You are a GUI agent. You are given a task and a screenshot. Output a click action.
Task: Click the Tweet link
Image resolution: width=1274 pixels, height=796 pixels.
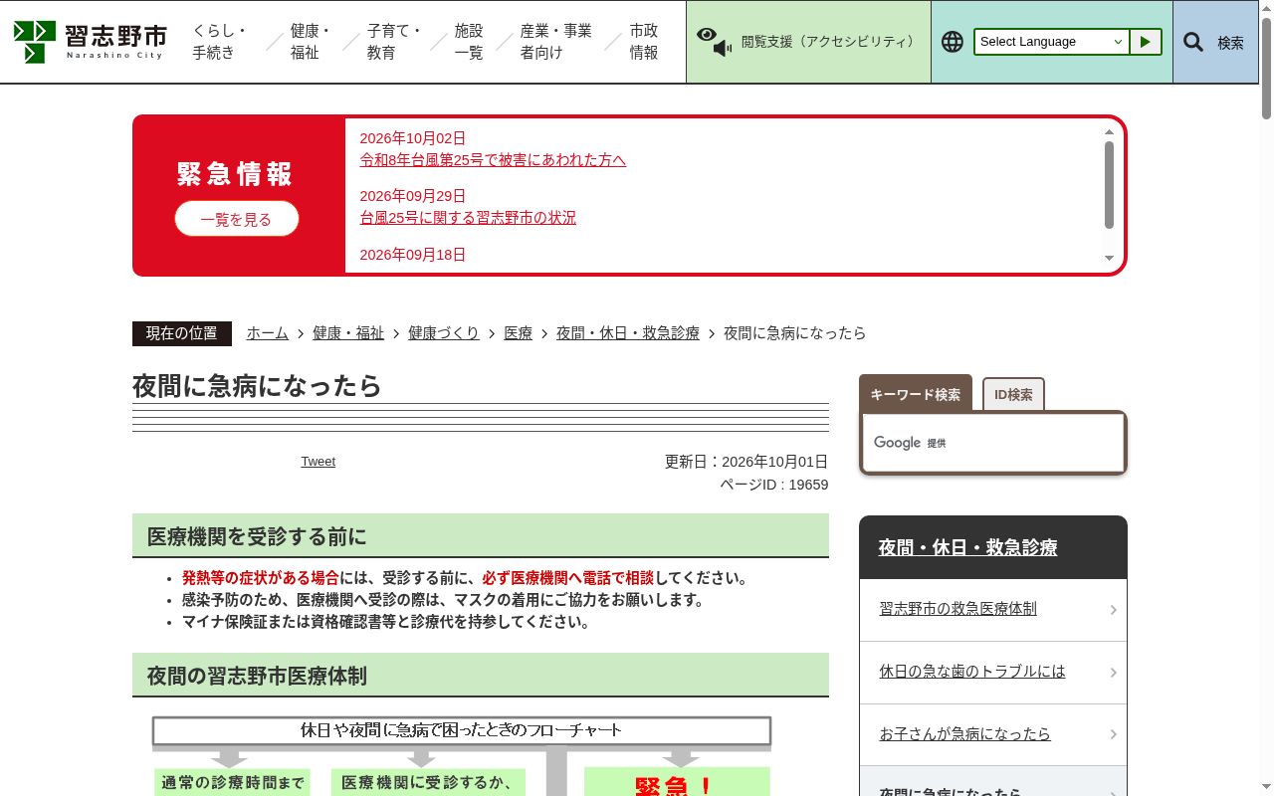click(x=318, y=462)
